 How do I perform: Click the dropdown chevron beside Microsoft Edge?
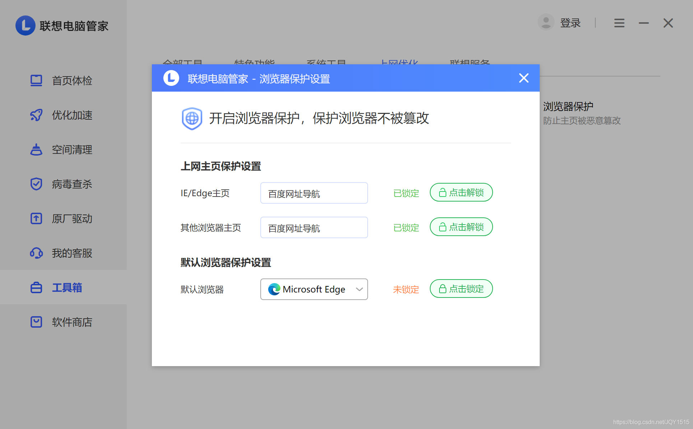coord(359,289)
